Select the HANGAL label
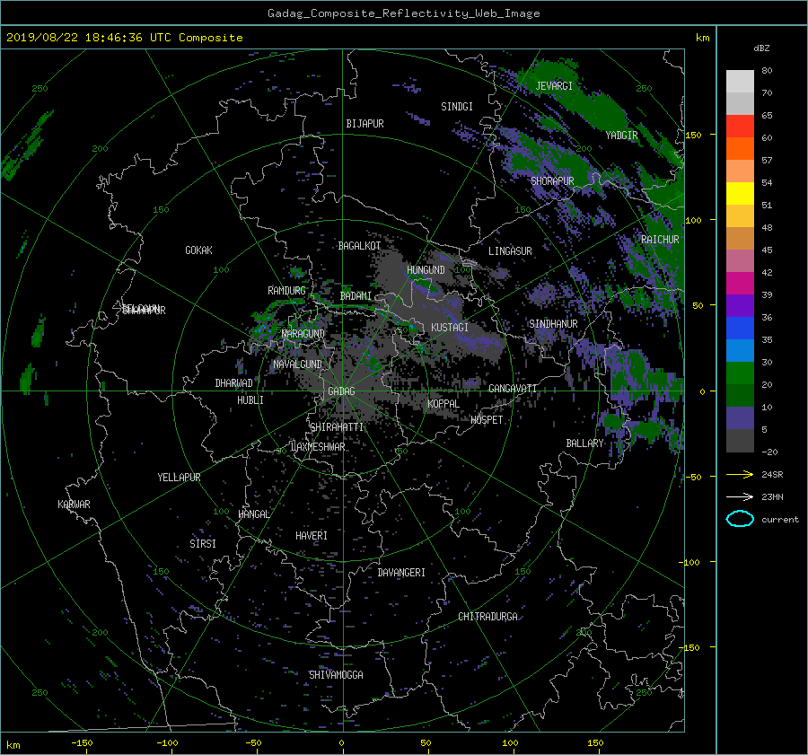808x755 pixels. coord(254,514)
